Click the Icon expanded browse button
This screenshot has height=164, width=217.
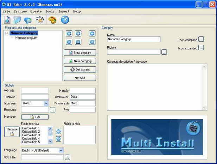pyautogui.click(x=201, y=48)
